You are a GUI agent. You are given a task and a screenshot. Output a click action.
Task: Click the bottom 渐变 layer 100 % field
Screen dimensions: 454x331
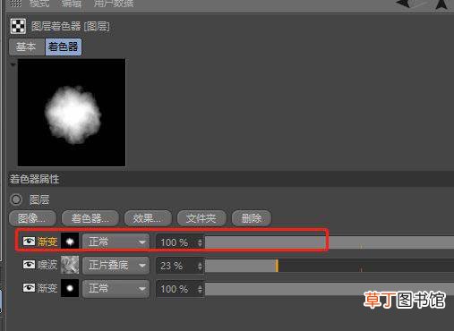(x=176, y=289)
